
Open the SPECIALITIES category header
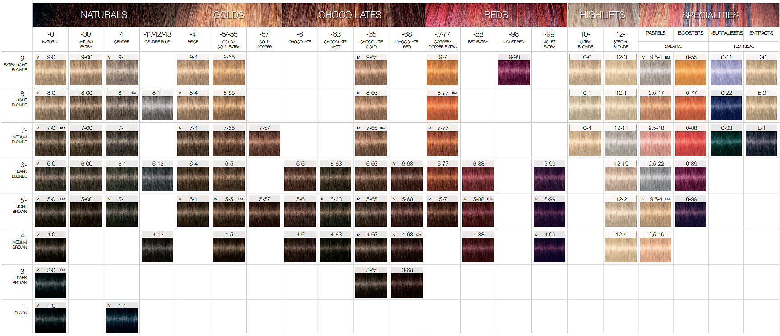pyautogui.click(x=710, y=15)
